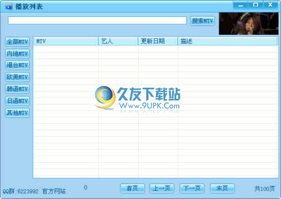This screenshot has height=199, width=281.
Task: Maximize the 播放列表 window
Action: (x=256, y=5)
